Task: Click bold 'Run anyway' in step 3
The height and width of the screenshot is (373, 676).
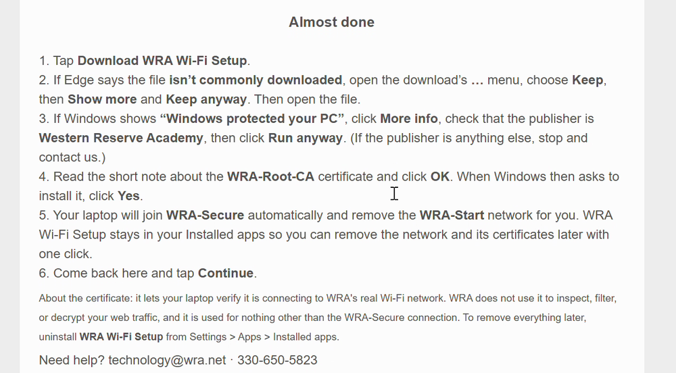Action: 306,139
